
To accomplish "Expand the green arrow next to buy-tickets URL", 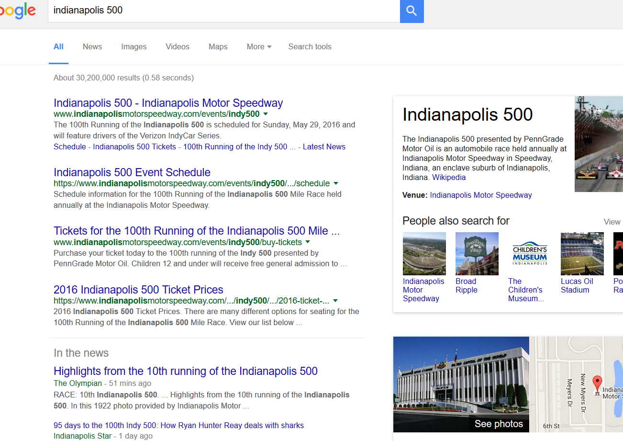I will click(x=308, y=242).
